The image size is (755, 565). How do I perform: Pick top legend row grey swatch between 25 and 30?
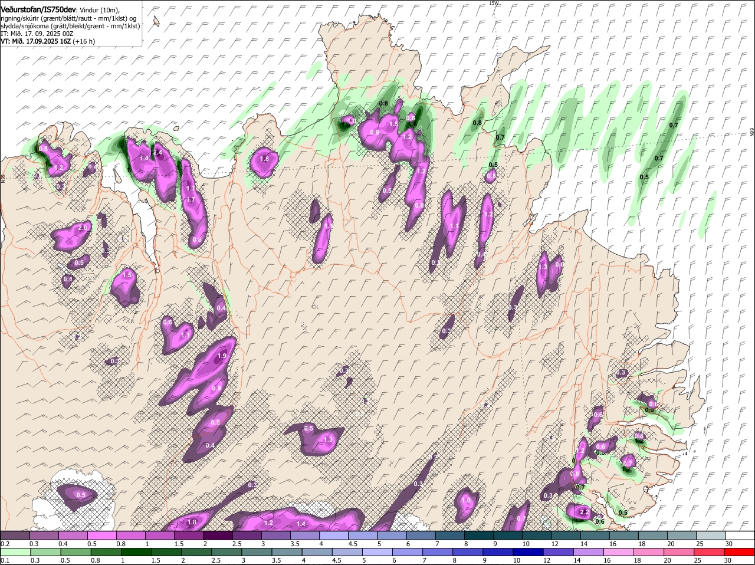(x=711, y=536)
